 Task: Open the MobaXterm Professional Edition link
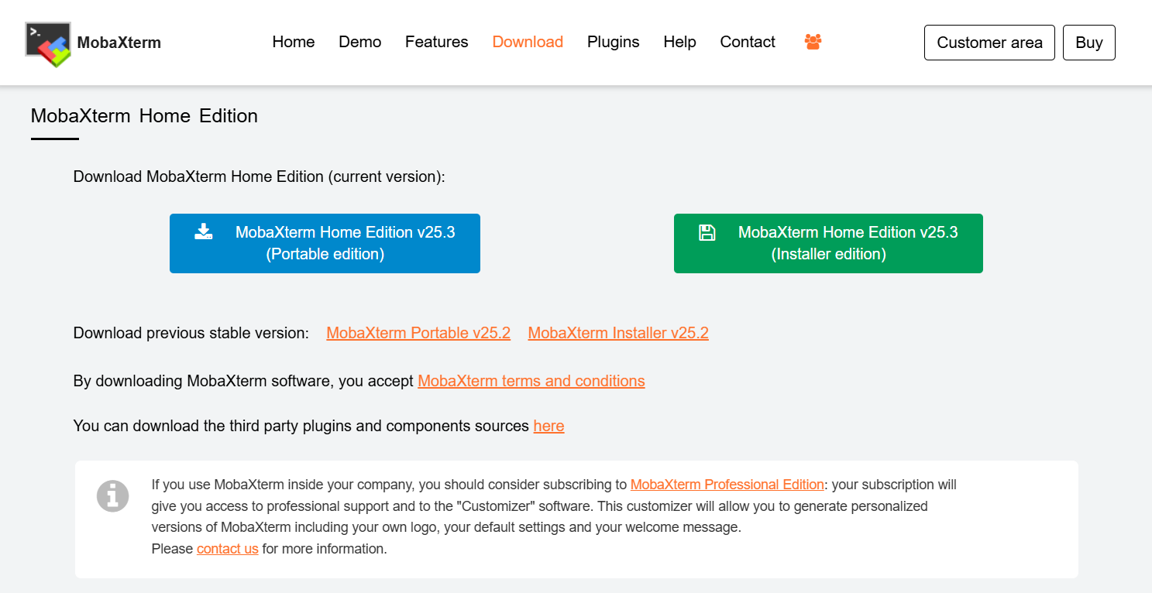click(727, 485)
